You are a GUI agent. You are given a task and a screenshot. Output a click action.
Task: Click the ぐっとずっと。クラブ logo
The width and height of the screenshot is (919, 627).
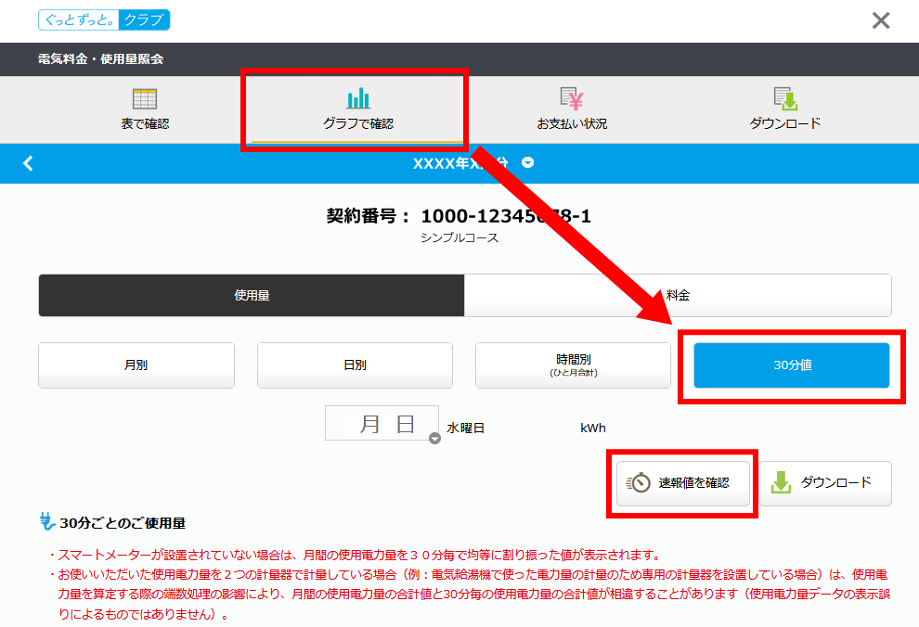104,20
